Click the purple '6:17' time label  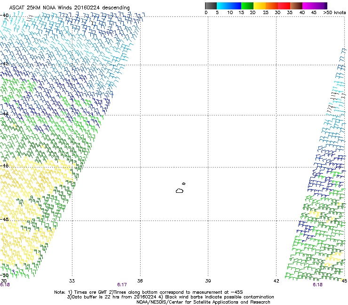[x=122, y=285]
